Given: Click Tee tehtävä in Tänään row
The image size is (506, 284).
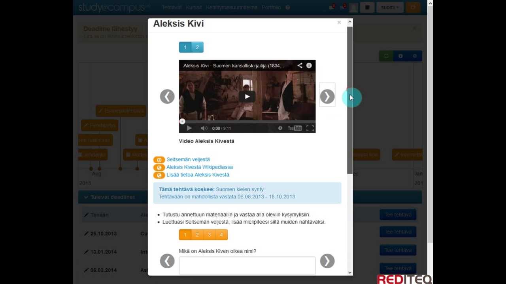Looking at the screenshot, I should (398, 215).
